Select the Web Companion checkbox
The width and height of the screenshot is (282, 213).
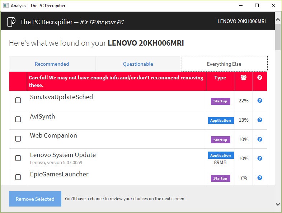pos(18,139)
